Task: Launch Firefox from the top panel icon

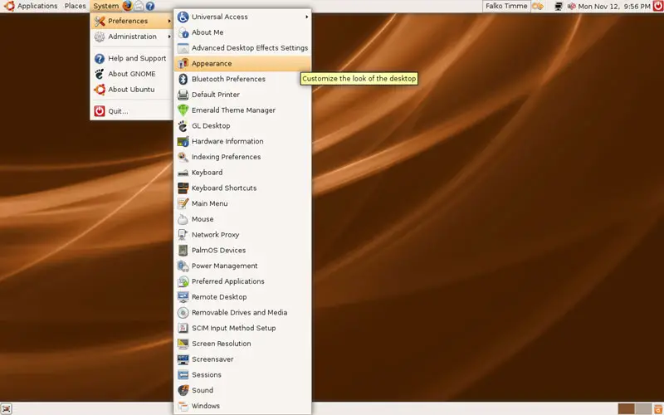Action: (128, 6)
